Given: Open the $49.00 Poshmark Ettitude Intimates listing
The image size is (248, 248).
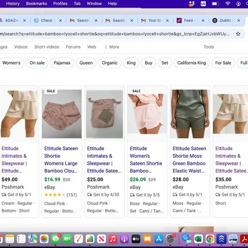Looking at the screenshot, I should click(x=14, y=159).
